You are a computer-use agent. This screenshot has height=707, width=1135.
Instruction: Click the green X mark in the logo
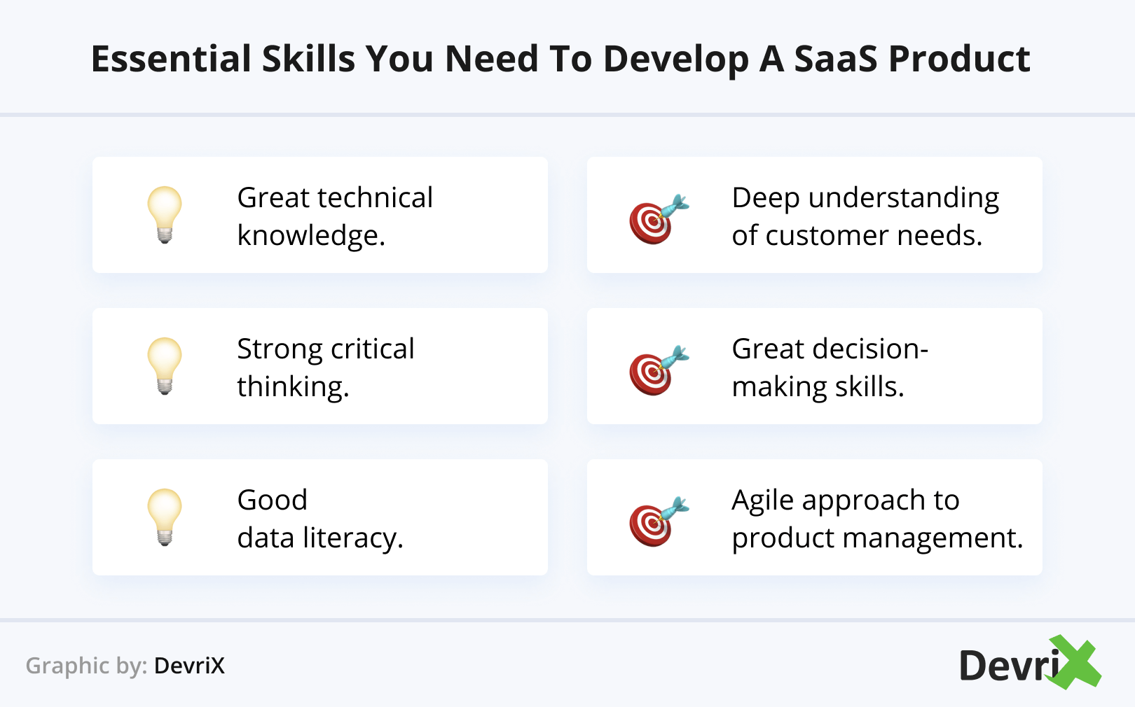click(1075, 662)
